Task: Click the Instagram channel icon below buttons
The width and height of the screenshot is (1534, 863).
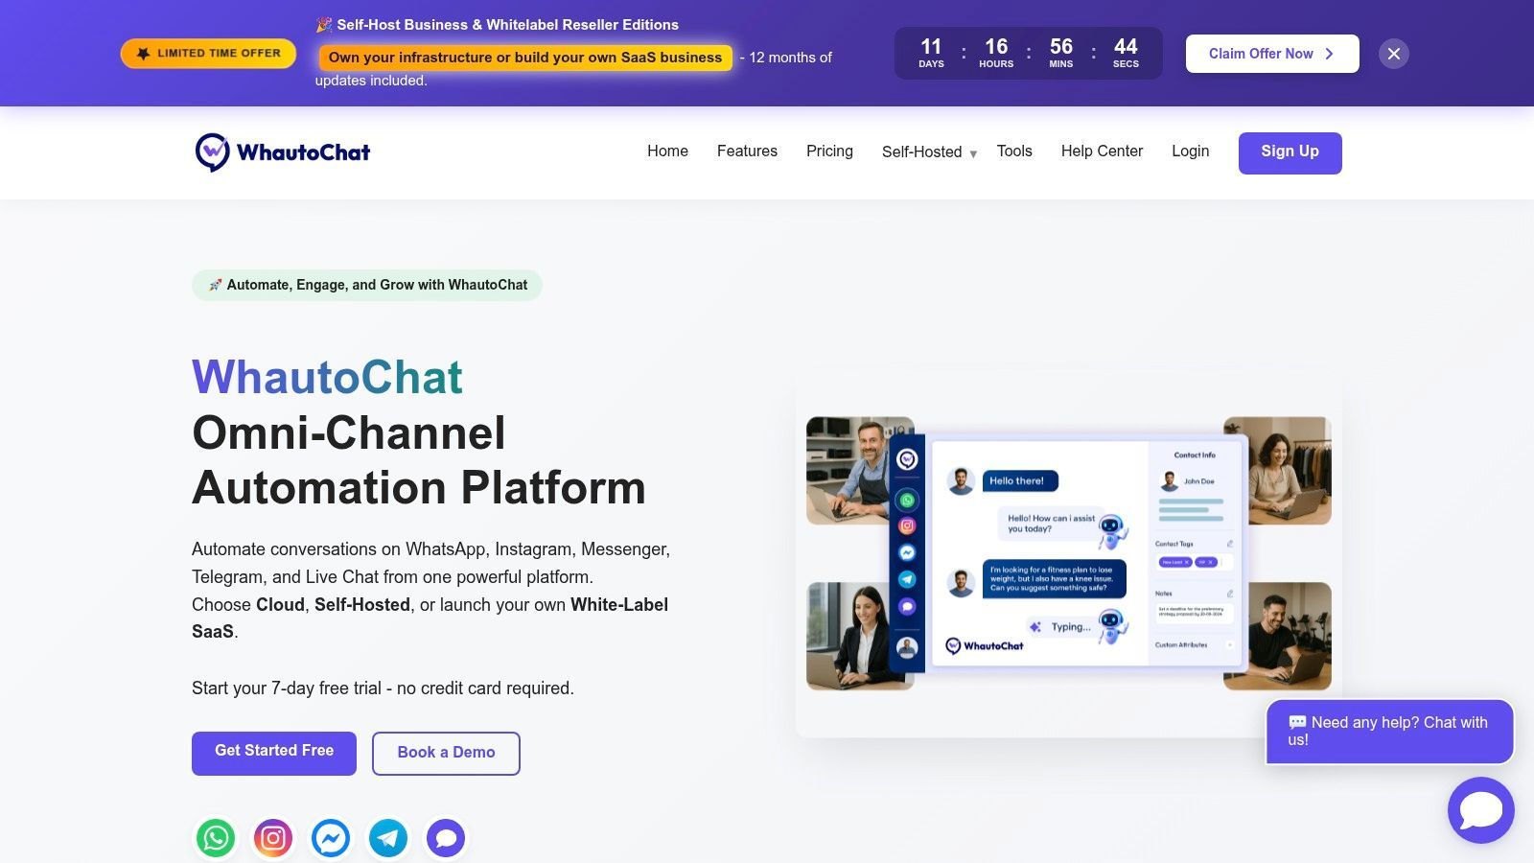Action: pyautogui.click(x=273, y=838)
